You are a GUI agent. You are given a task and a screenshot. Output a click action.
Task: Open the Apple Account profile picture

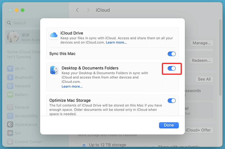13,37
